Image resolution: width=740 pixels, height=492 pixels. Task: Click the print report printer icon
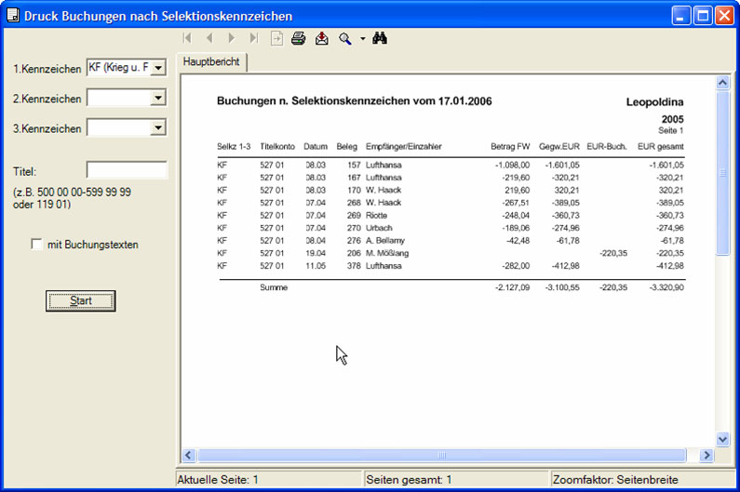(298, 38)
